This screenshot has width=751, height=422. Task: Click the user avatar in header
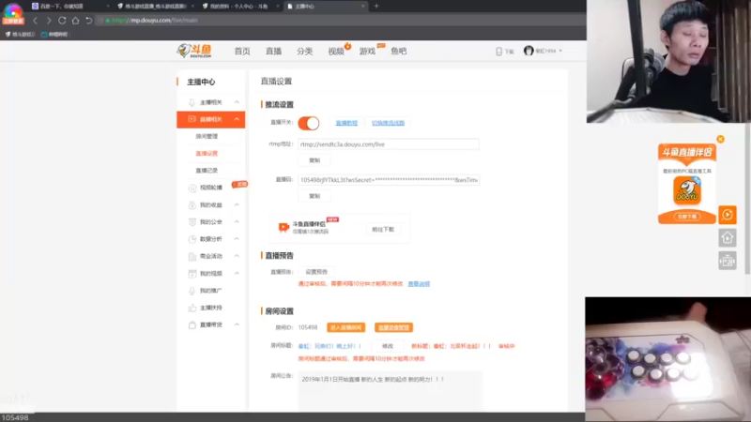529,51
